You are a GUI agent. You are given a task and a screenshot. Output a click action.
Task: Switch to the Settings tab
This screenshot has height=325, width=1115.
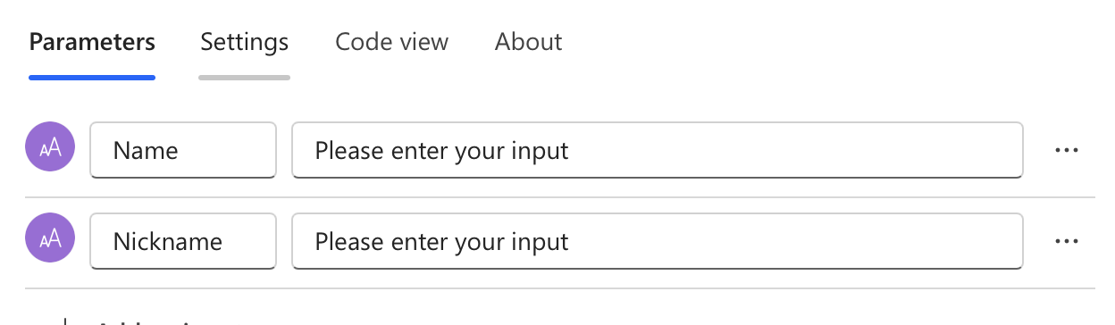(x=244, y=42)
